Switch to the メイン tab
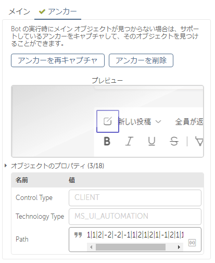This screenshot has height=263, width=215. point(19,12)
